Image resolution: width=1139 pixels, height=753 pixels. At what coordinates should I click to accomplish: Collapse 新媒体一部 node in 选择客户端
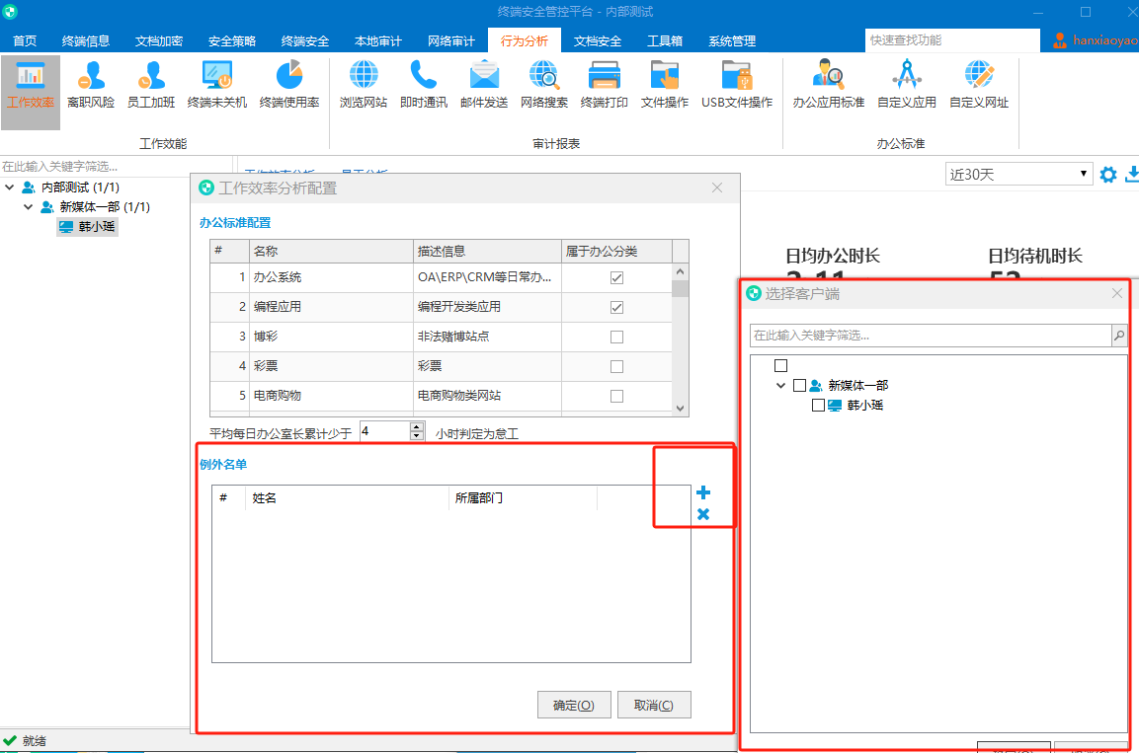[780, 385]
